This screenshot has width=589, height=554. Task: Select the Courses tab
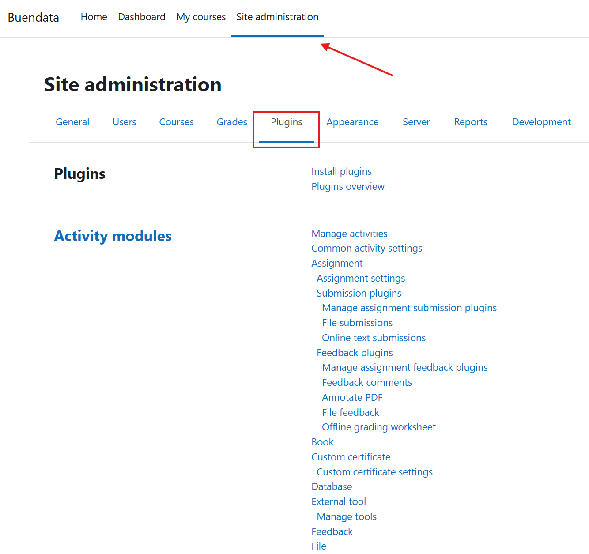coord(176,122)
